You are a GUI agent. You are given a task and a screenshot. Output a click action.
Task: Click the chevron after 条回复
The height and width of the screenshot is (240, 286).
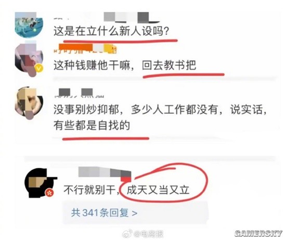[x=135, y=213]
